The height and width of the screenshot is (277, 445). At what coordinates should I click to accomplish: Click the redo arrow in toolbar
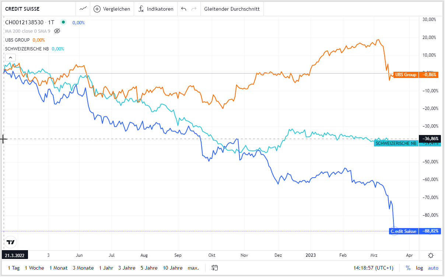coord(194,9)
